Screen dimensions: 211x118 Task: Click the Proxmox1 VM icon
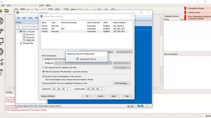(24, 34)
